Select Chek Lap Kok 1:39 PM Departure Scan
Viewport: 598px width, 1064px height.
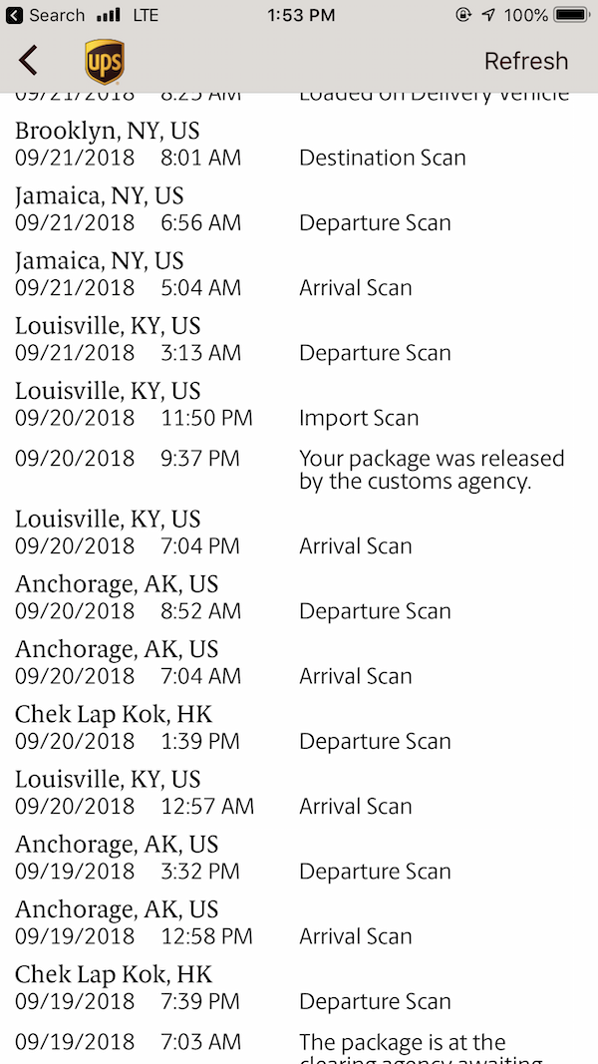pos(299,729)
